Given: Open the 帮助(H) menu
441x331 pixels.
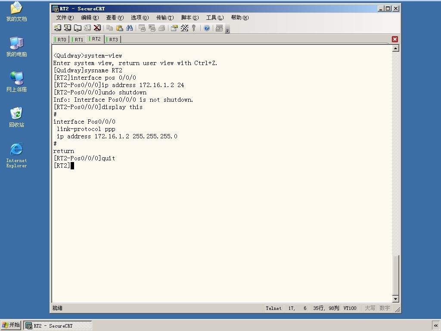Looking at the screenshot, I should pyautogui.click(x=240, y=17).
